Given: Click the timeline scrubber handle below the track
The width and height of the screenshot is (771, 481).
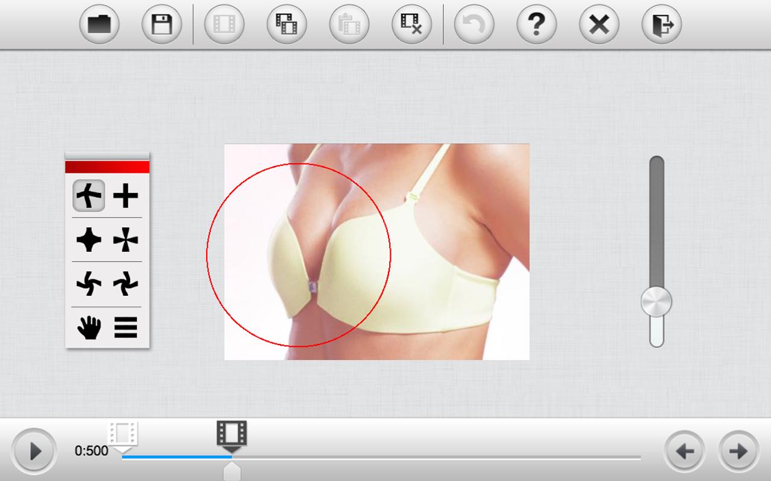Looking at the screenshot, I should coord(232,471).
